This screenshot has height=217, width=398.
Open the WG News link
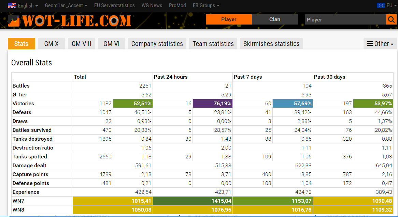[152, 5]
